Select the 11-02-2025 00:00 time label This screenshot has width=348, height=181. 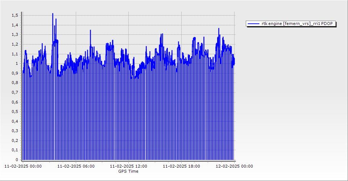point(23,167)
